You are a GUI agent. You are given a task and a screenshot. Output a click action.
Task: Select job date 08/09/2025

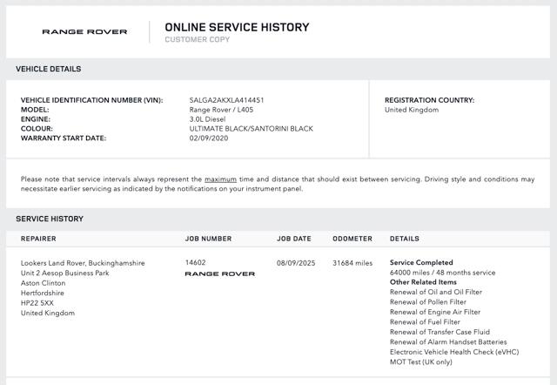[296, 263]
